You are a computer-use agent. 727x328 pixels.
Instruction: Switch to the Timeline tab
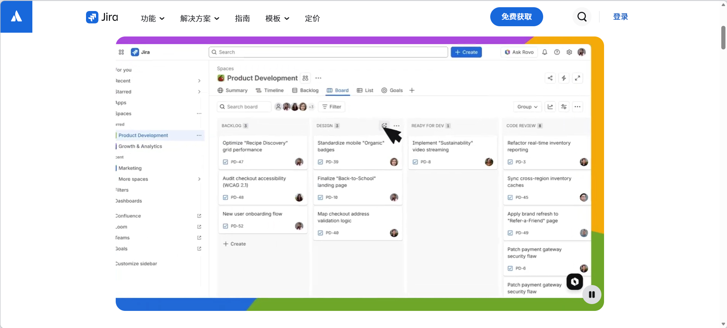270,90
